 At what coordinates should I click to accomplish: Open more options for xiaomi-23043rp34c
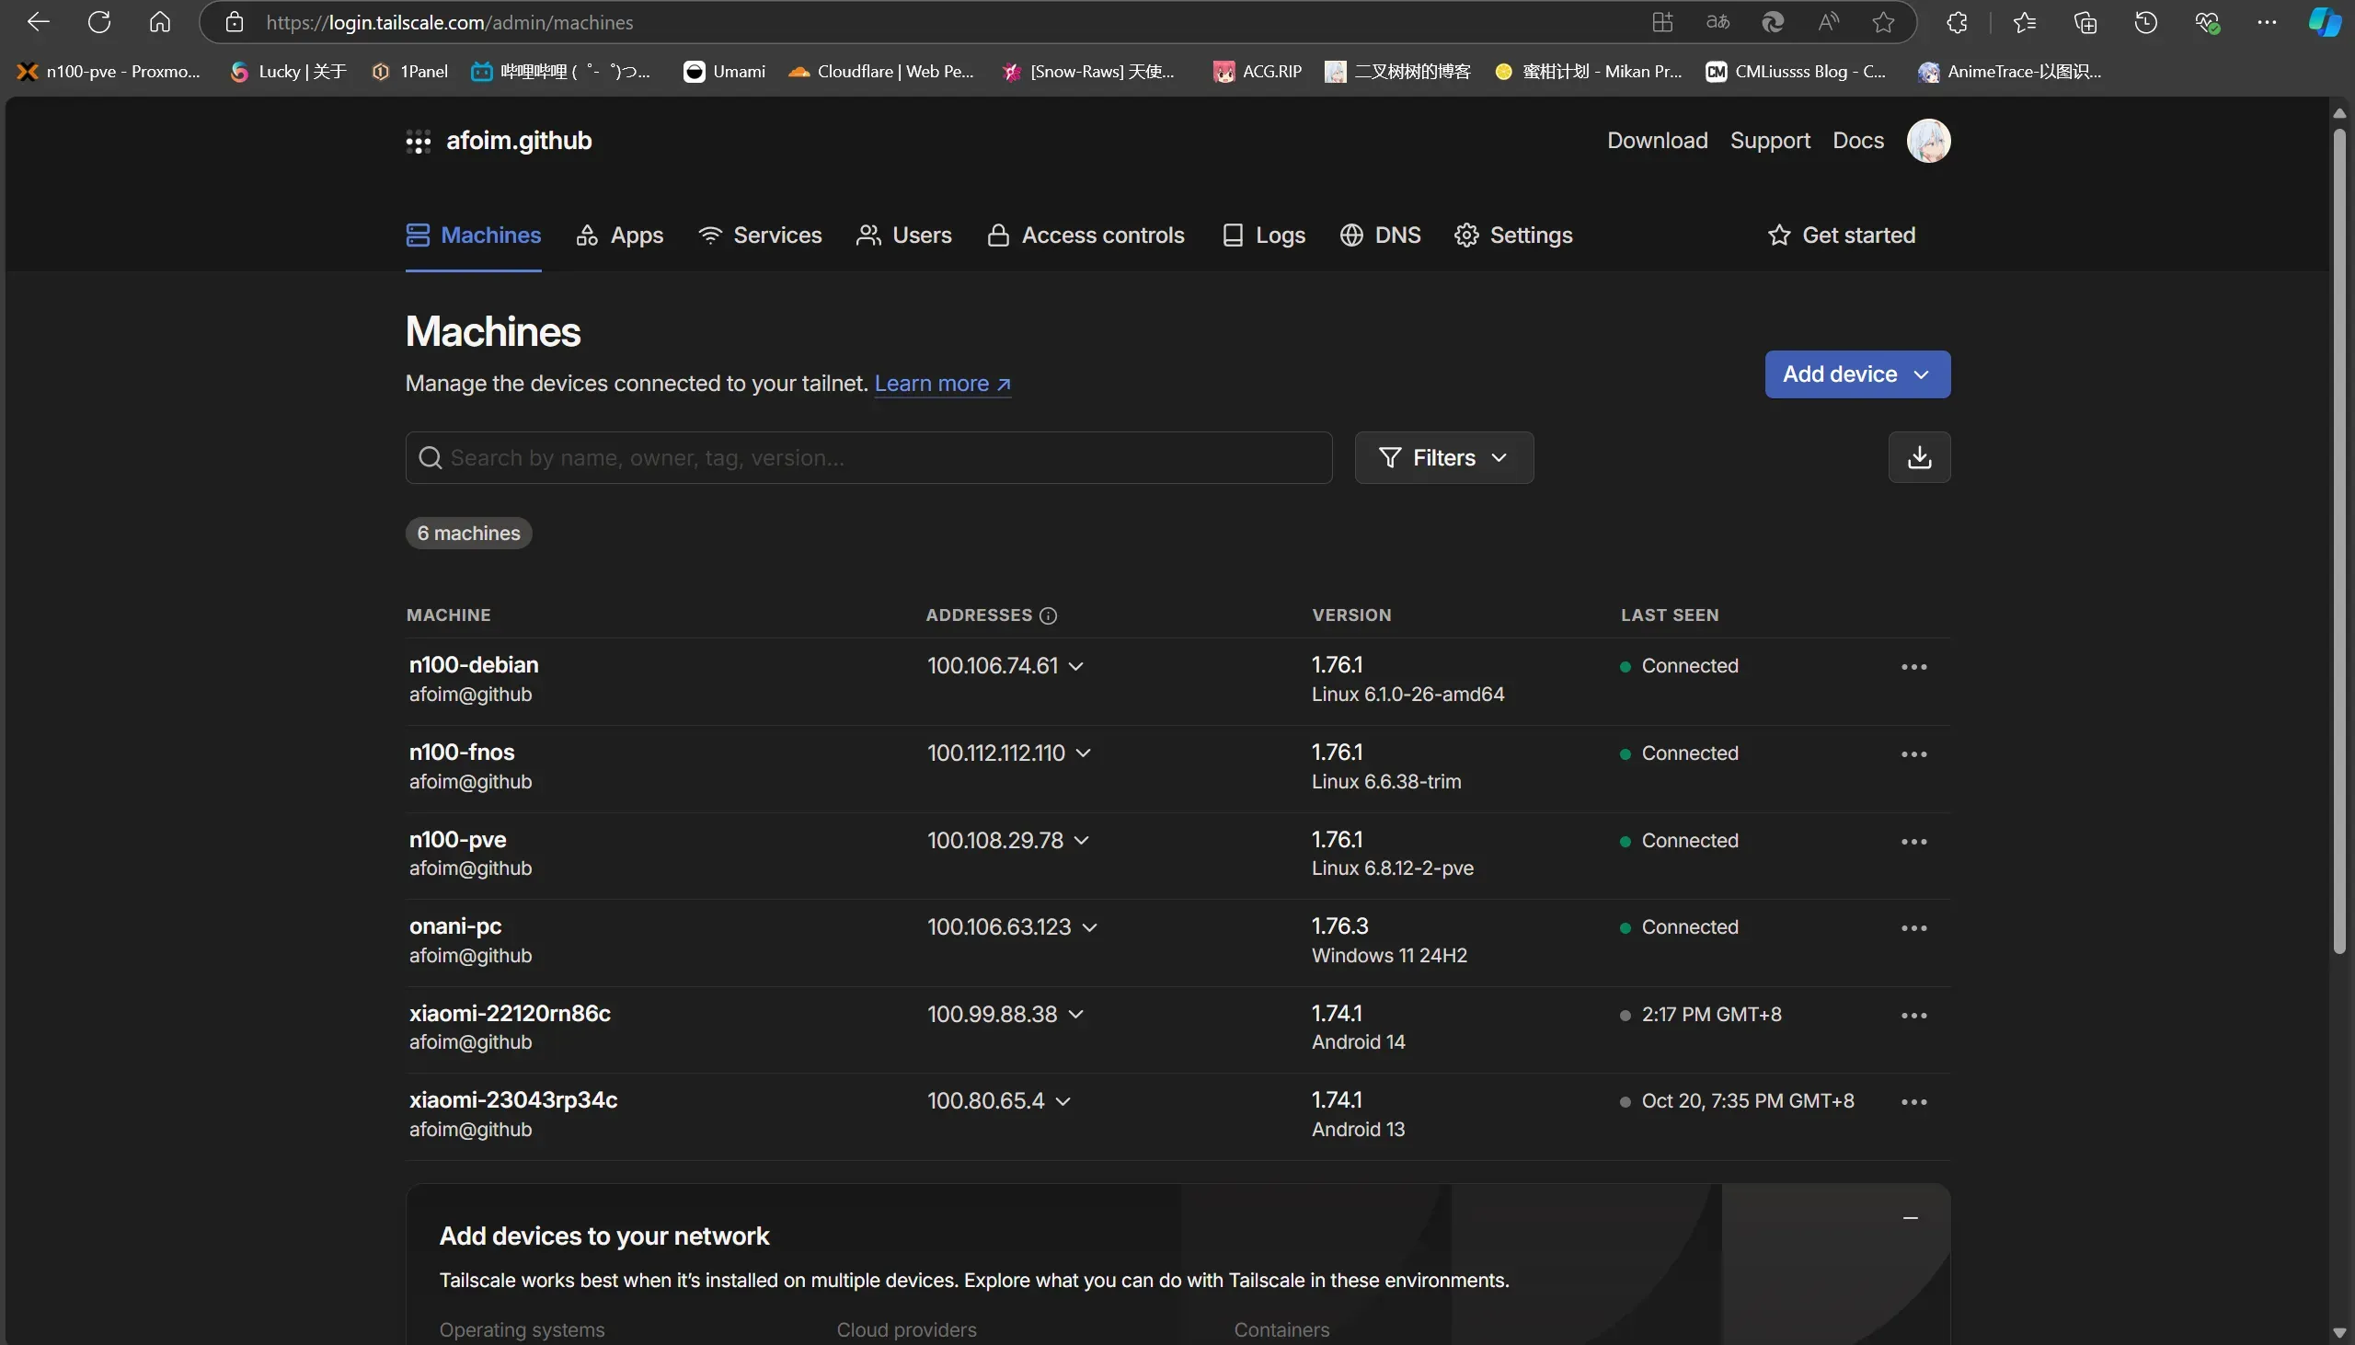(x=1913, y=1102)
